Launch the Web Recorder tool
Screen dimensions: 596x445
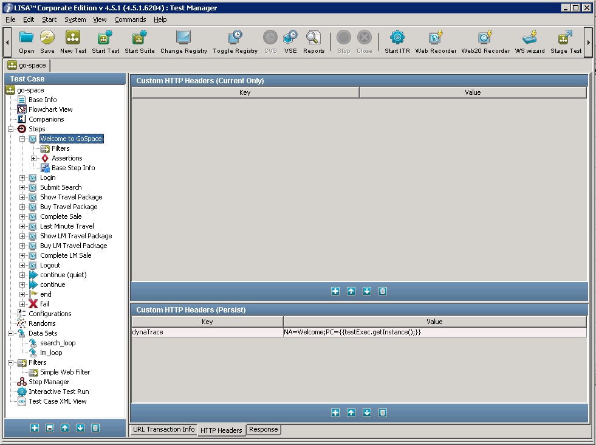pyautogui.click(x=436, y=37)
